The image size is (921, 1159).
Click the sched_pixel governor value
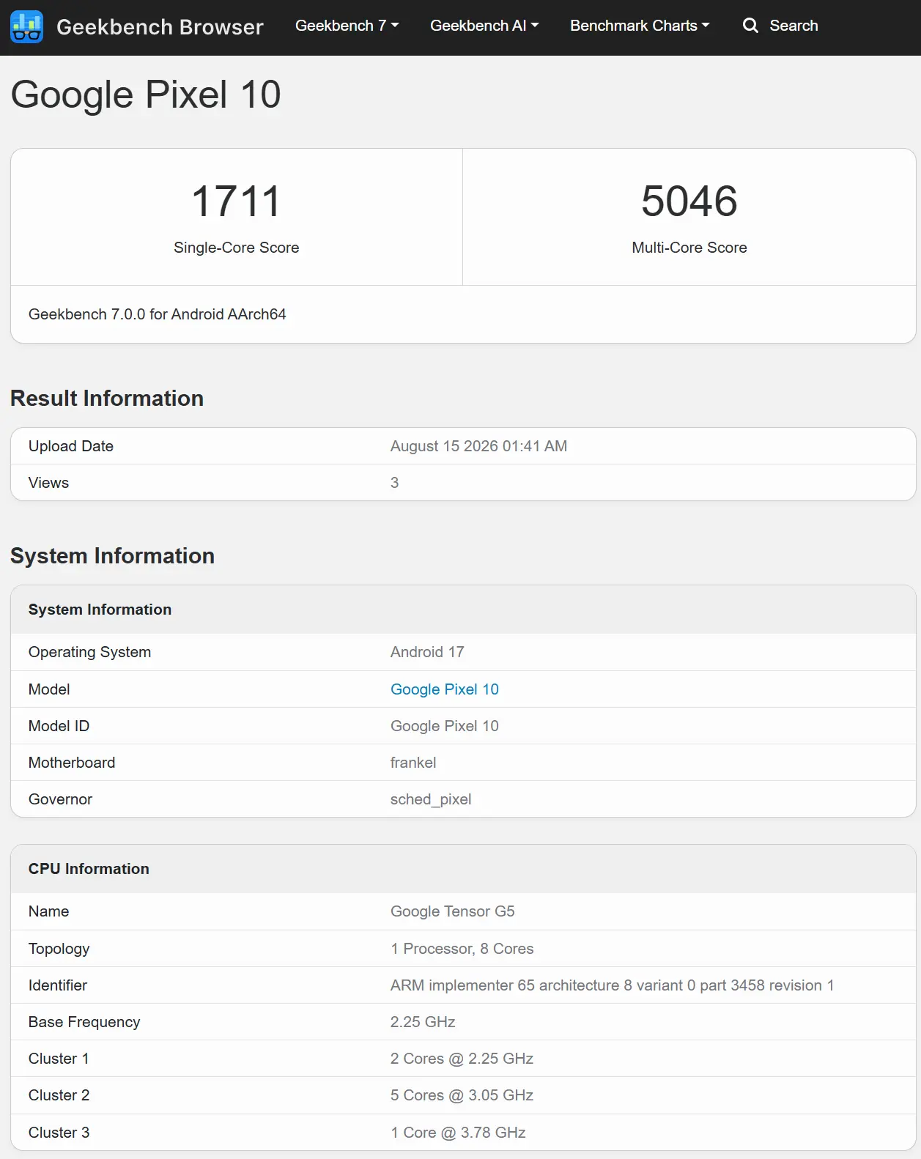[431, 799]
